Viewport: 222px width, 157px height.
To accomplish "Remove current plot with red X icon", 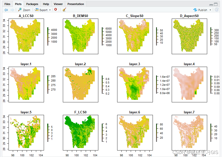I will point(56,10).
